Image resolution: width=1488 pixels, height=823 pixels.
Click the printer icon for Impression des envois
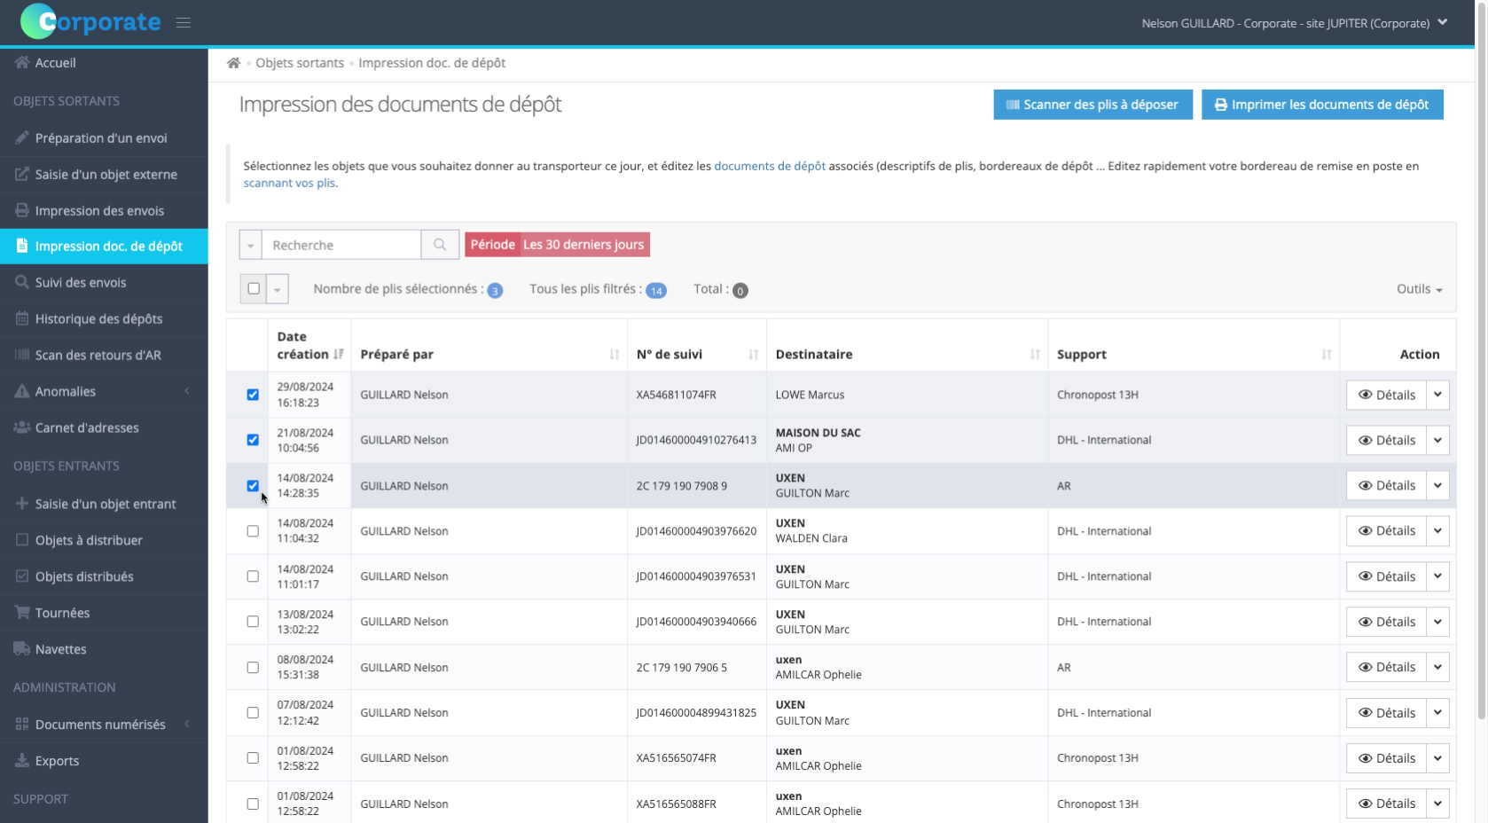[x=22, y=211]
